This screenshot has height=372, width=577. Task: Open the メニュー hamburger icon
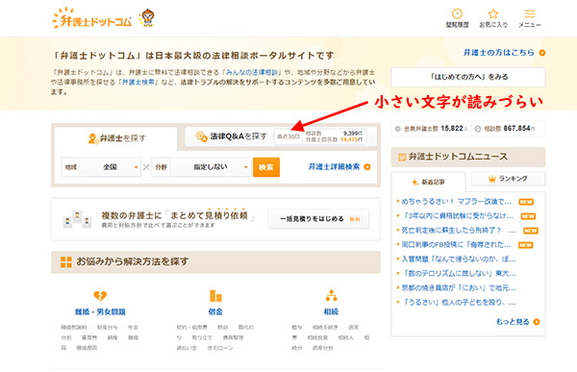pos(530,14)
